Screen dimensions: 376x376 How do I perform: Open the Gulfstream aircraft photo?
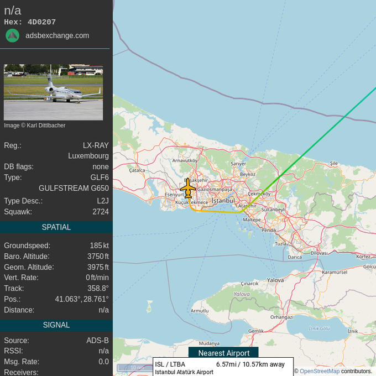click(53, 92)
